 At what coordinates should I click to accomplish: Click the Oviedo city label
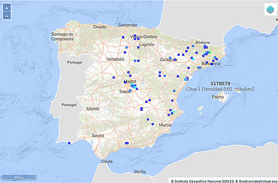[x=99, y=27]
